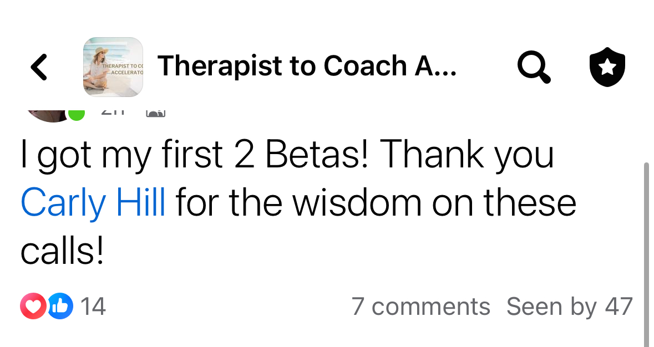Screen dimensions: 654x347
Task: Open the Therapist to Coach group thumbnail
Action: tap(113, 67)
